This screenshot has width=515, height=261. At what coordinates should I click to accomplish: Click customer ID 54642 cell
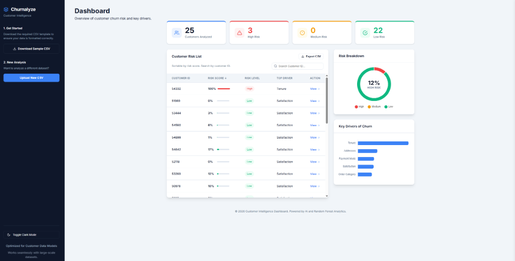click(x=176, y=150)
